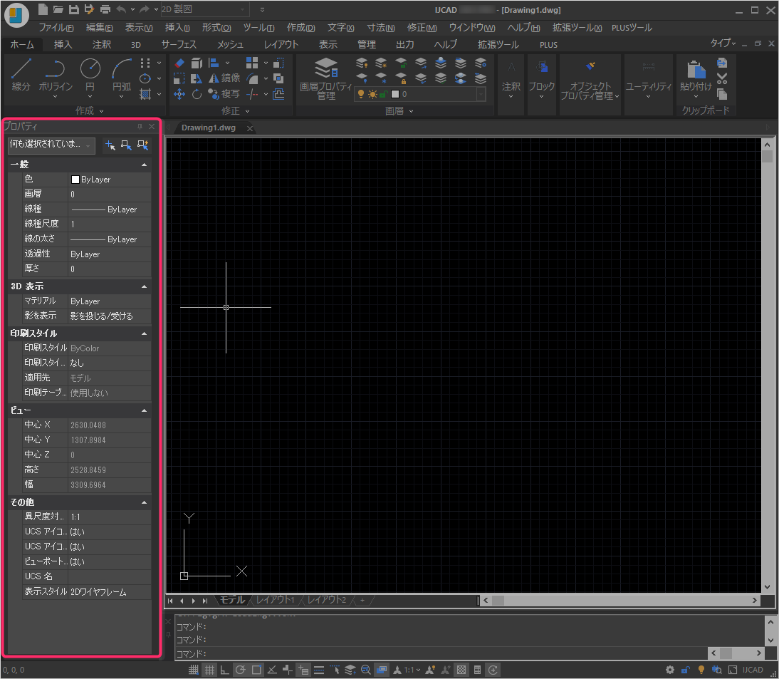This screenshot has width=779, height=679.
Task: Switch to レイアウト1 layout tab
Action: pos(276,601)
